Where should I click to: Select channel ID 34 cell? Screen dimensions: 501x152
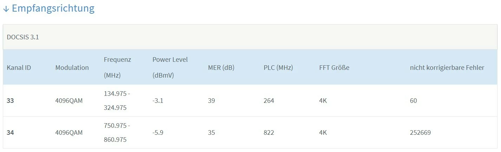[10, 133]
